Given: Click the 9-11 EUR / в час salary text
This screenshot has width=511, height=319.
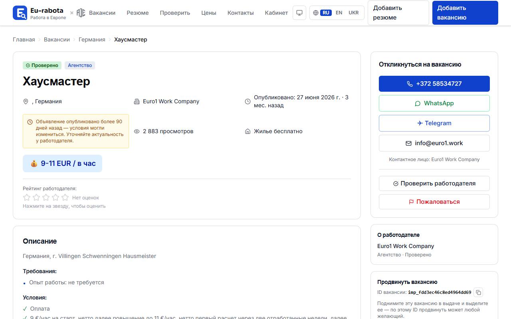Looking at the screenshot, I should click(68, 163).
